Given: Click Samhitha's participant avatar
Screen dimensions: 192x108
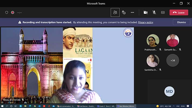Looking at the screenshot, I should click(153, 61).
